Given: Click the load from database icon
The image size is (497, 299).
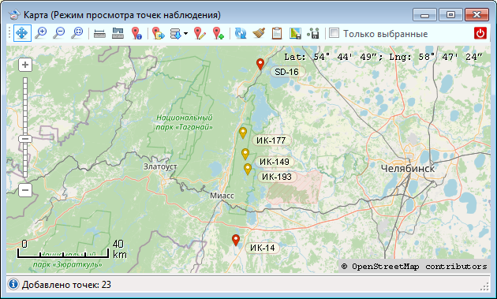Looking at the screenshot, I should 176,33.
